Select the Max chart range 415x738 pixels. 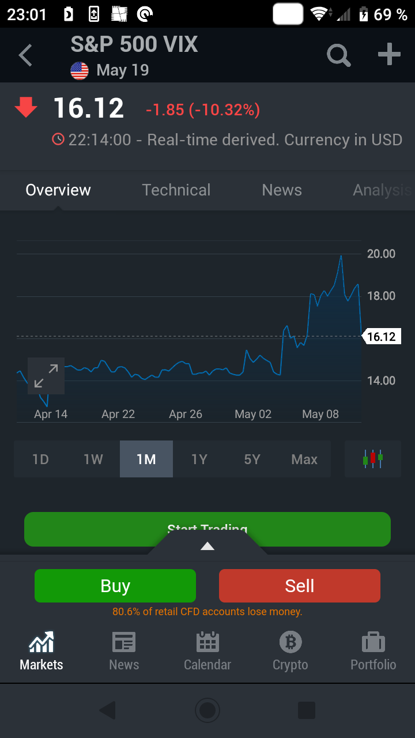tap(304, 459)
